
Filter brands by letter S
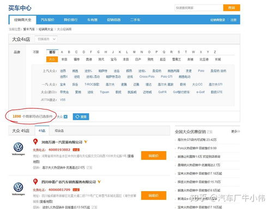click(179, 52)
